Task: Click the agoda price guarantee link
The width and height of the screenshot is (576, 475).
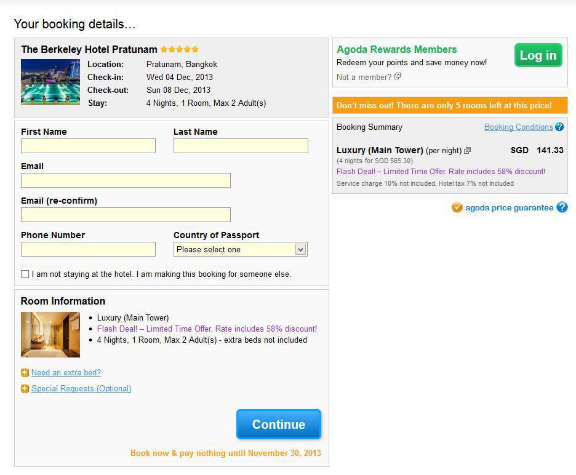Action: pyautogui.click(x=509, y=207)
